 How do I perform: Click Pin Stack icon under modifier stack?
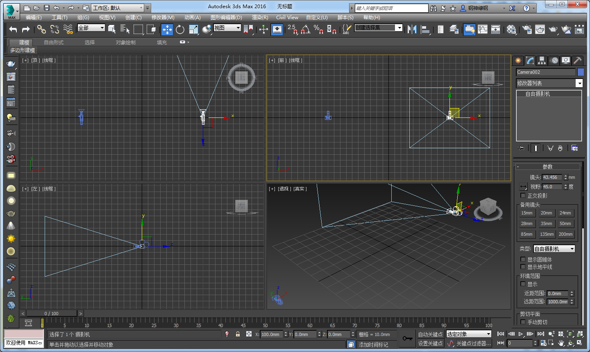pyautogui.click(x=521, y=148)
